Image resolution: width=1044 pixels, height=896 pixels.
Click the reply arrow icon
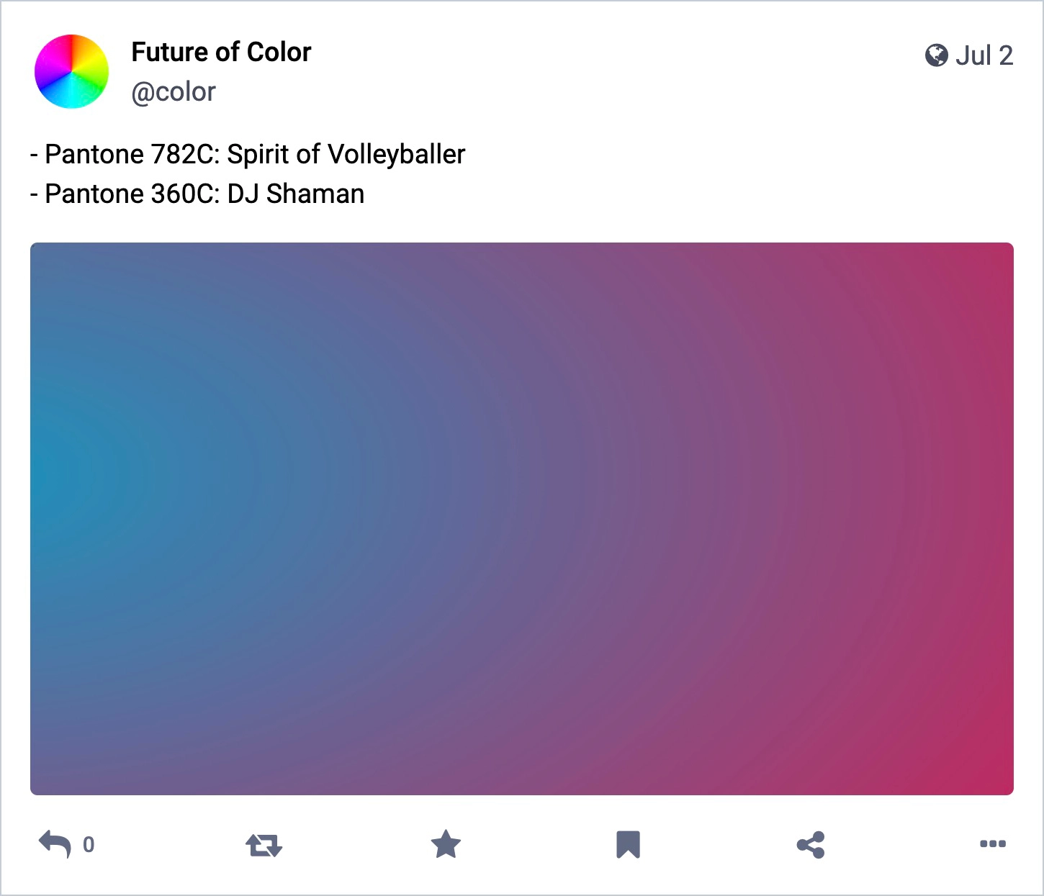click(55, 844)
